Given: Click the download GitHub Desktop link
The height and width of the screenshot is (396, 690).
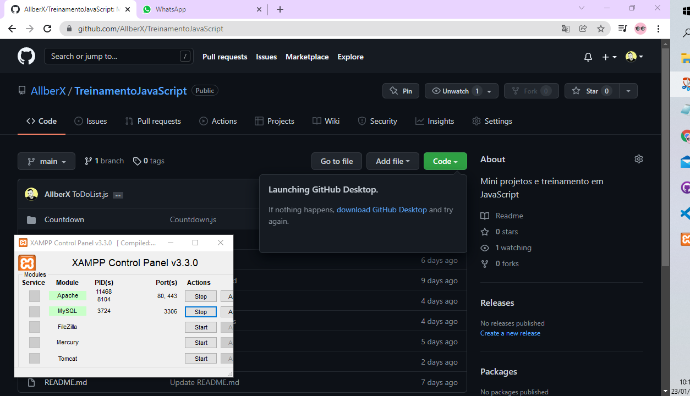Looking at the screenshot, I should click(x=382, y=210).
